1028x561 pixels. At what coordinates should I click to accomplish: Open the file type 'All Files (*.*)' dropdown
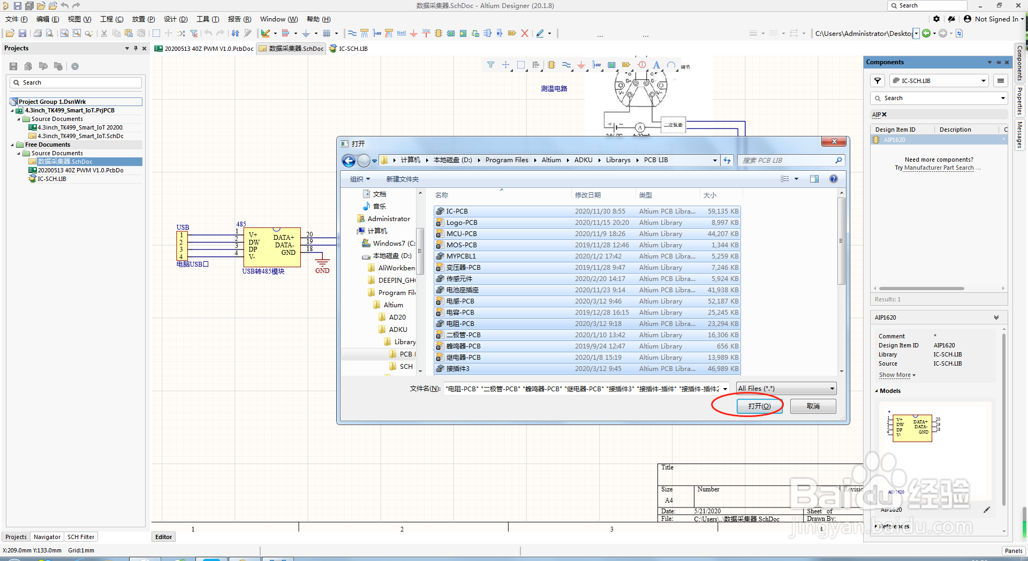click(787, 389)
